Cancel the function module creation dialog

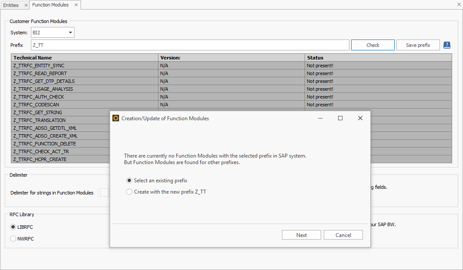343,234
